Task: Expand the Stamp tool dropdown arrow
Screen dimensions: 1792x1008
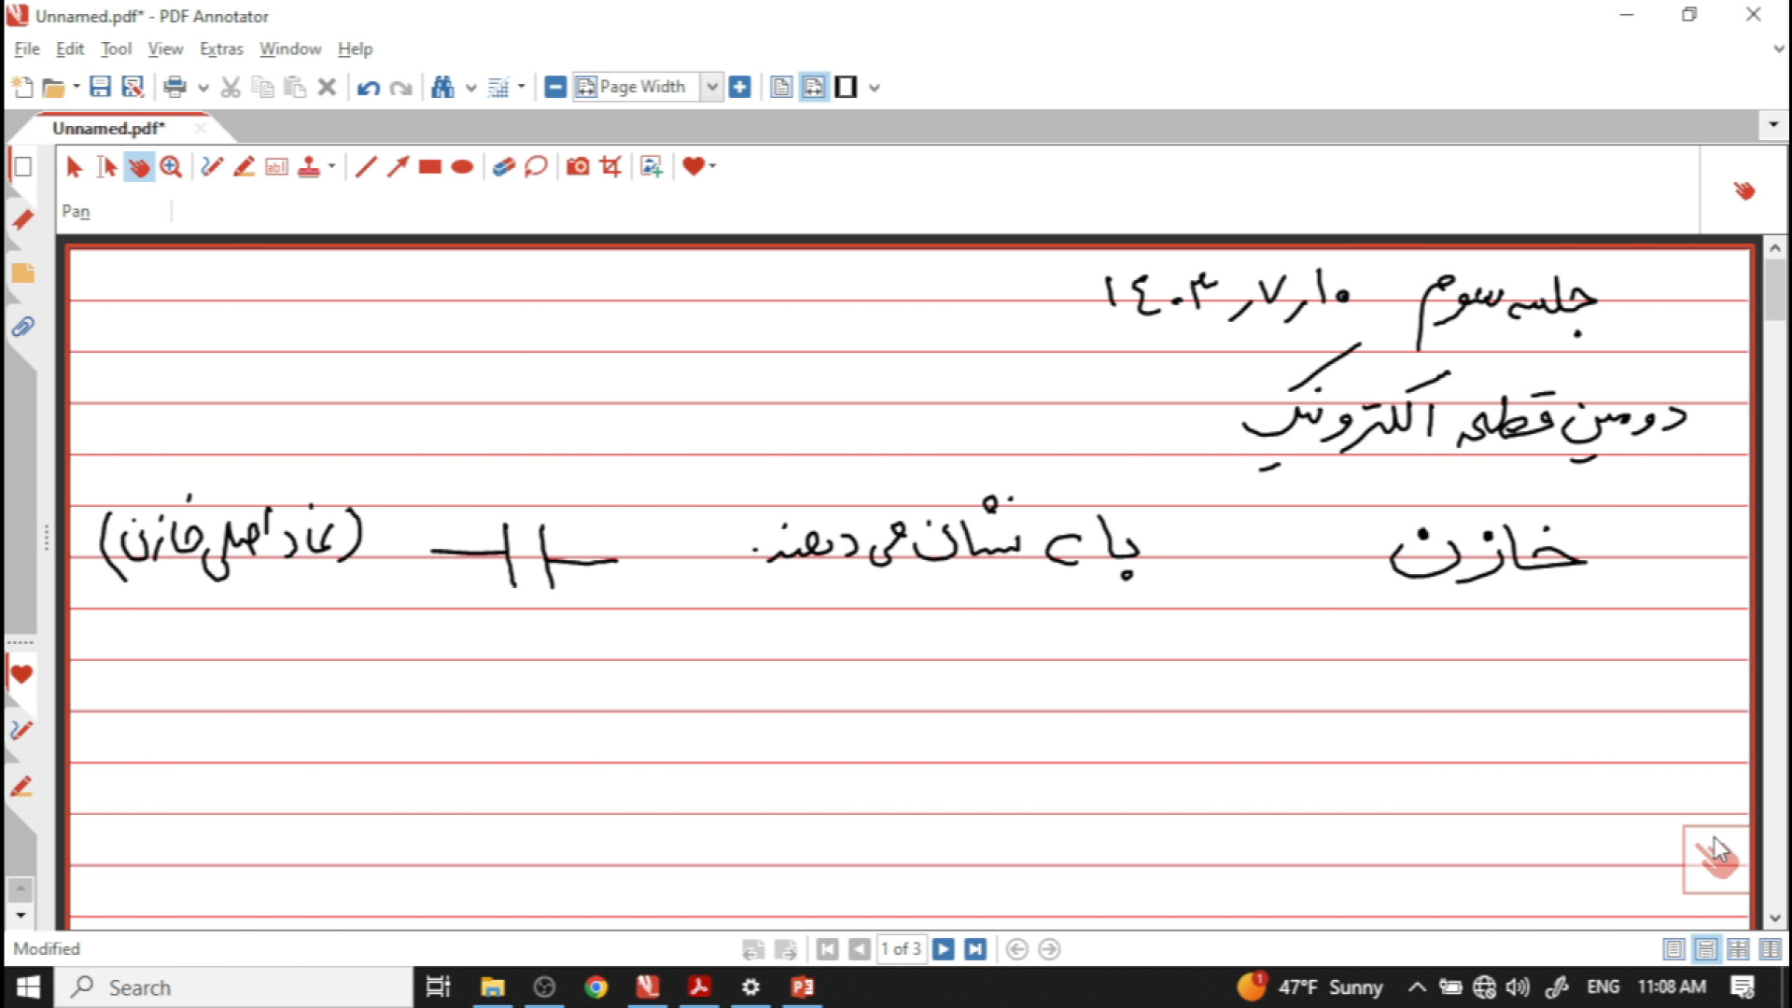Action: tap(331, 167)
